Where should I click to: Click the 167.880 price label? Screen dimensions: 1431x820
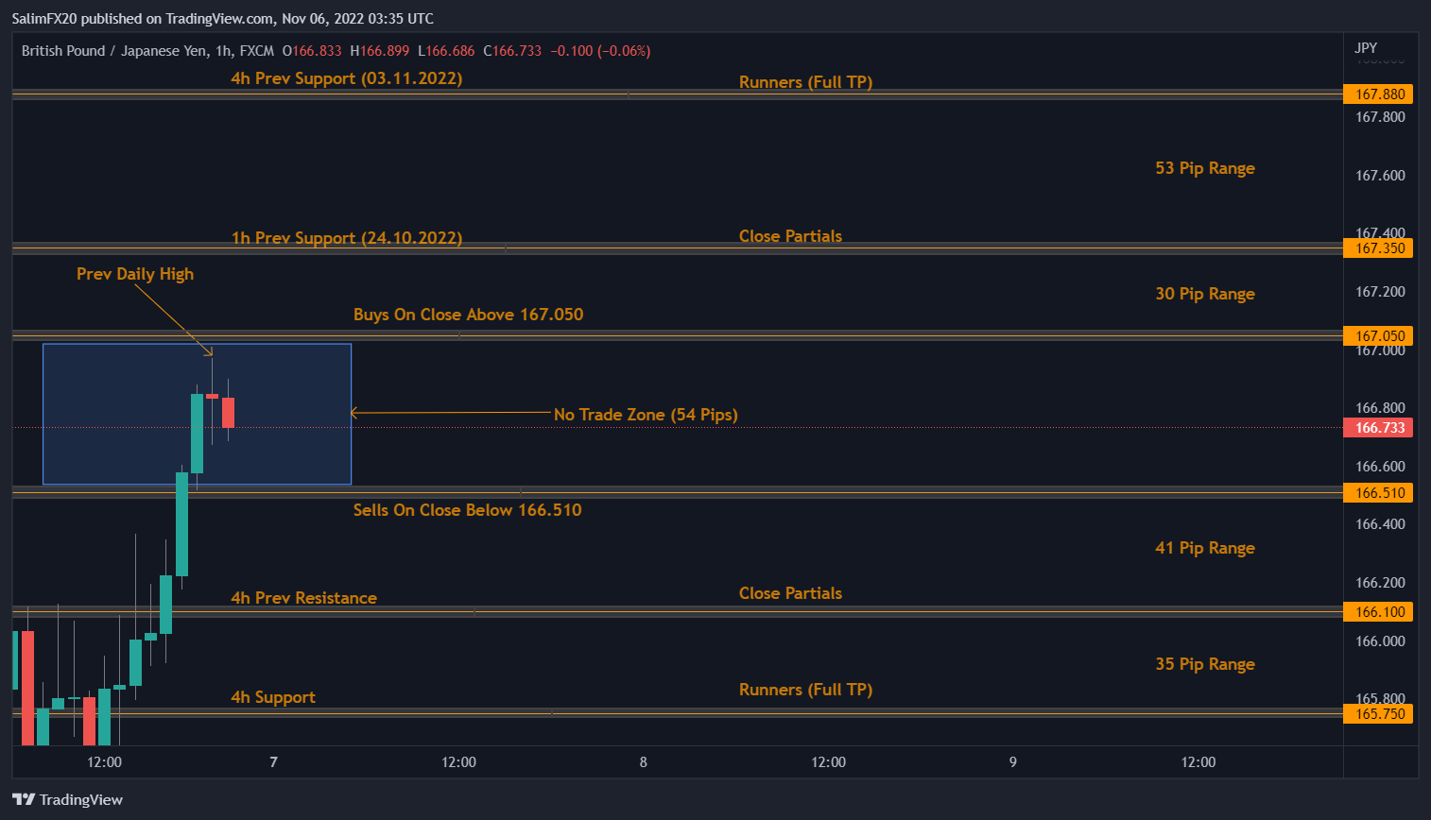(x=1379, y=94)
